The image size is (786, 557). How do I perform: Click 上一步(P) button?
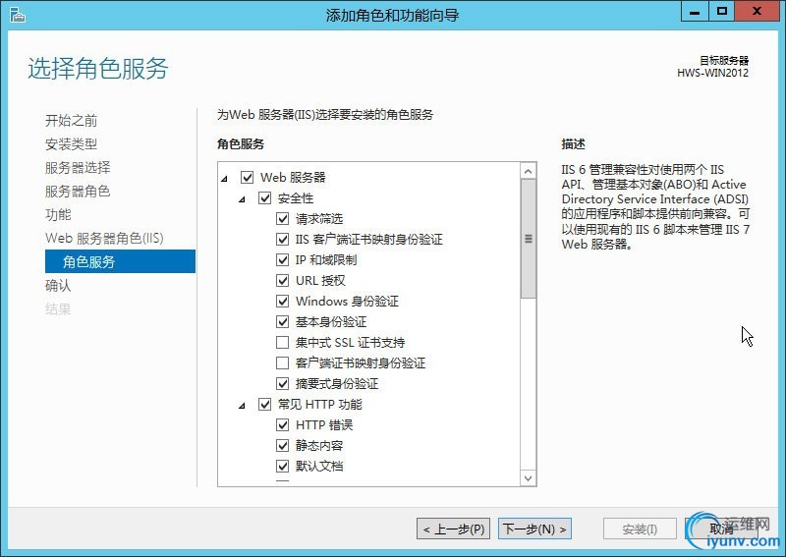pyautogui.click(x=454, y=529)
